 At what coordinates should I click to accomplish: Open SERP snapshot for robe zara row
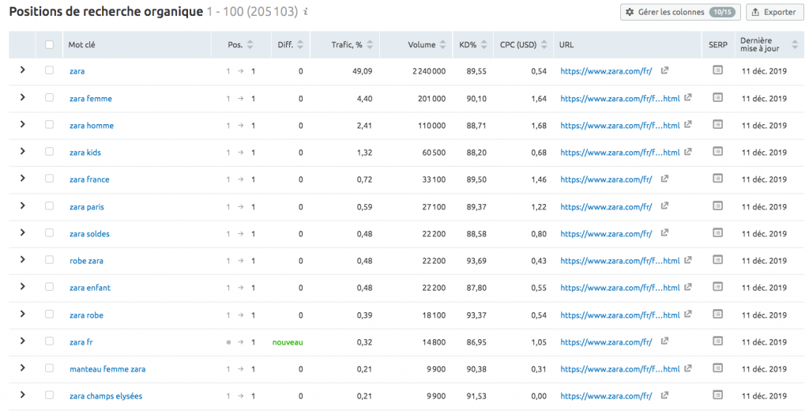[717, 260]
